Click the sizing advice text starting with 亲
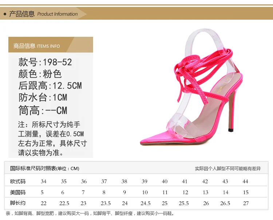273x220 pixels. pyautogui.click(x=90, y=213)
